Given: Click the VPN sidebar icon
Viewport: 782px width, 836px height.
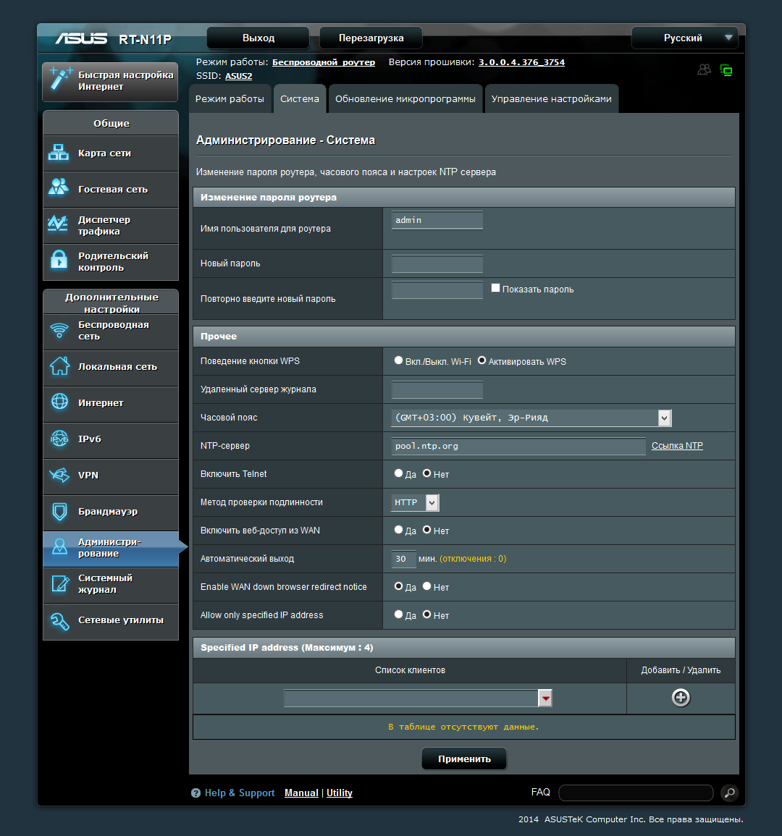Looking at the screenshot, I should [x=59, y=475].
